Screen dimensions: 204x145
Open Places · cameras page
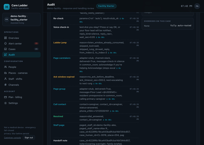[22, 73]
